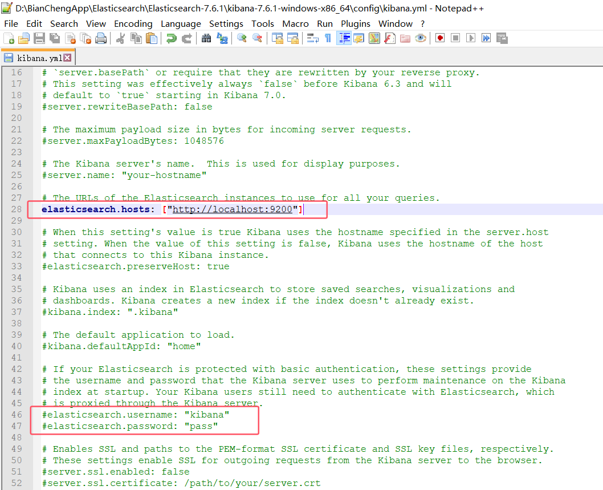Click the New file toolbar icon
This screenshot has width=603, height=490.
coord(9,38)
